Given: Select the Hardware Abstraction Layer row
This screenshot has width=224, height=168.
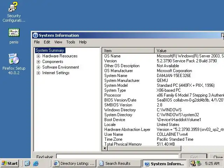Looking at the screenshot, I should [163, 129].
